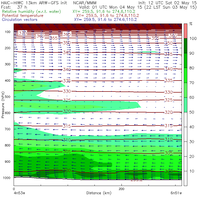This screenshot has height=198, width=198.
Task: Click the 'Pressure (hPa)' axis title
Action: [3, 105]
